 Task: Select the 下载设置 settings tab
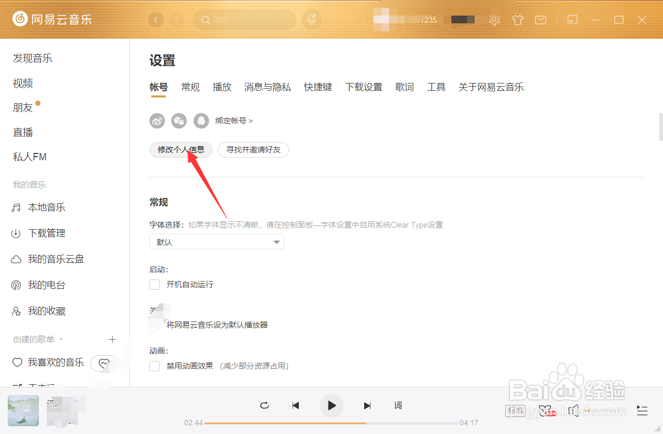[x=364, y=87]
